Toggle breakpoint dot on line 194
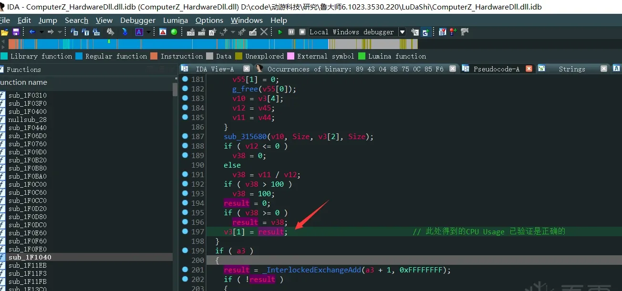622x291 pixels. point(185,203)
